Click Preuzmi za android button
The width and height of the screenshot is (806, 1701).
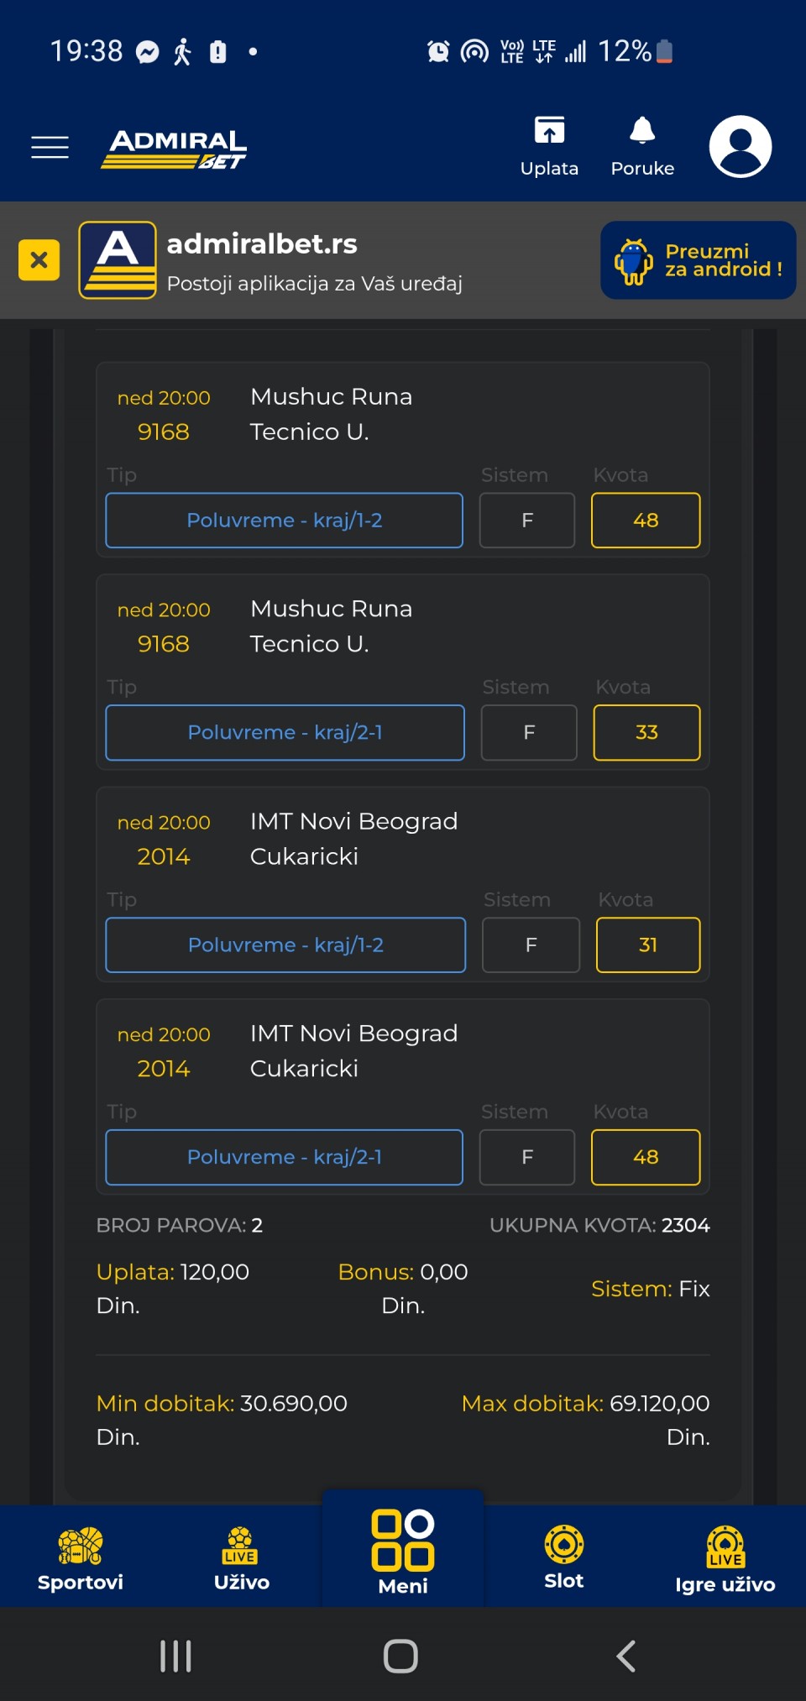(698, 260)
